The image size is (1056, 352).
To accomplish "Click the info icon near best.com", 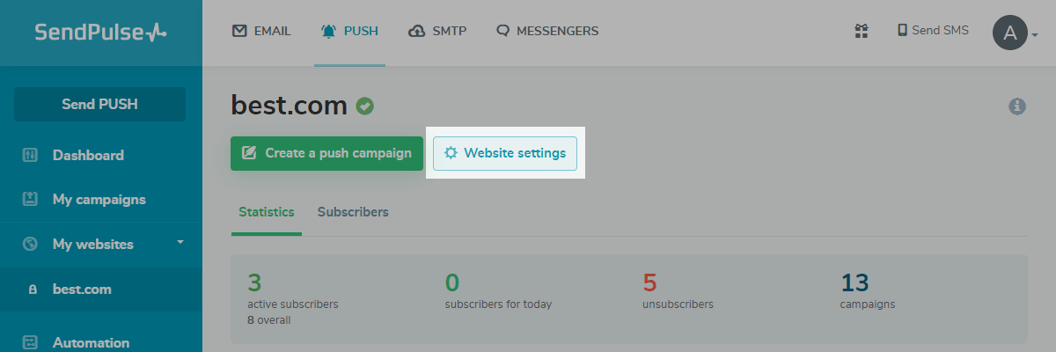I will click(x=1017, y=106).
